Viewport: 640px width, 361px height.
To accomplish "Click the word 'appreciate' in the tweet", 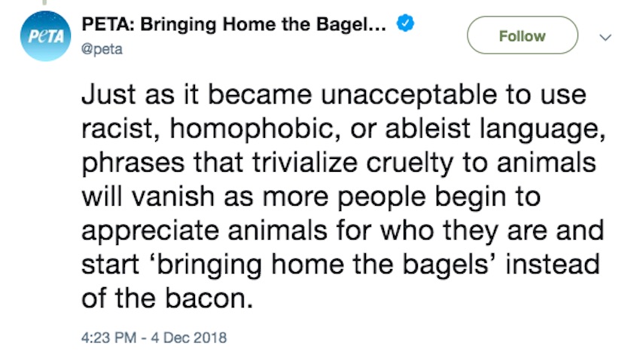I will (150, 231).
